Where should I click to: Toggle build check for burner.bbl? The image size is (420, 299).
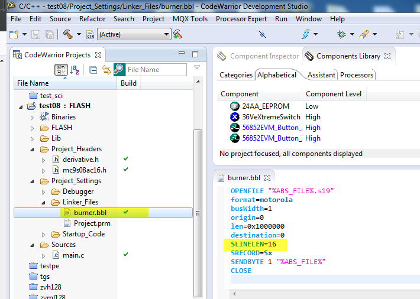(125, 212)
